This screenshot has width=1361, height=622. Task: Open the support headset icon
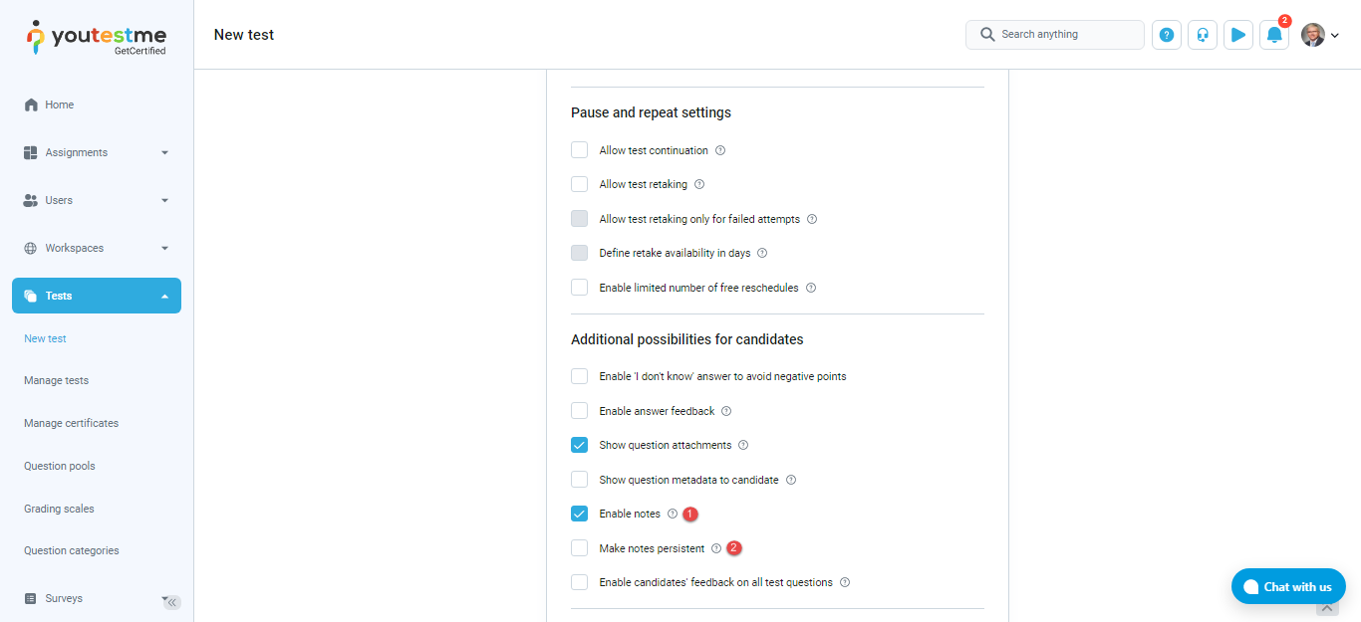pos(1203,35)
